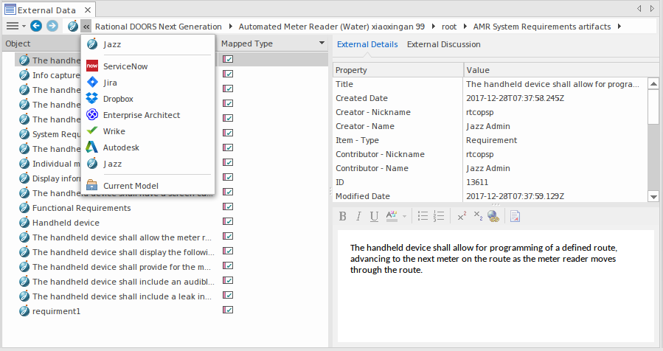The height and width of the screenshot is (351, 663).
Task: Expand arrow after root breadcrumb
Action: [465, 27]
